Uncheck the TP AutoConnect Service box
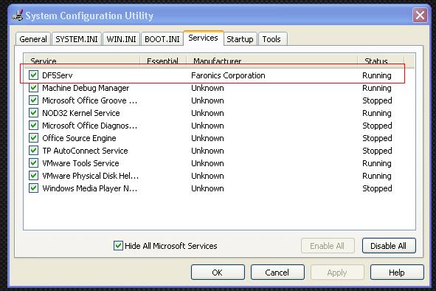Viewport: 436px width, 291px height. point(34,150)
